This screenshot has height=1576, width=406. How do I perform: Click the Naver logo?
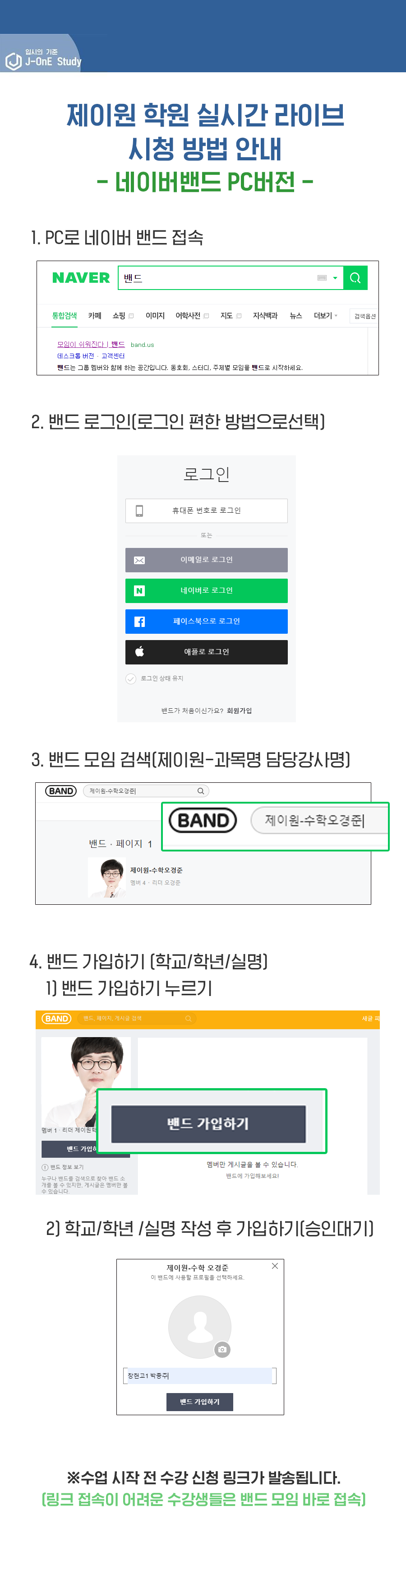tap(81, 278)
